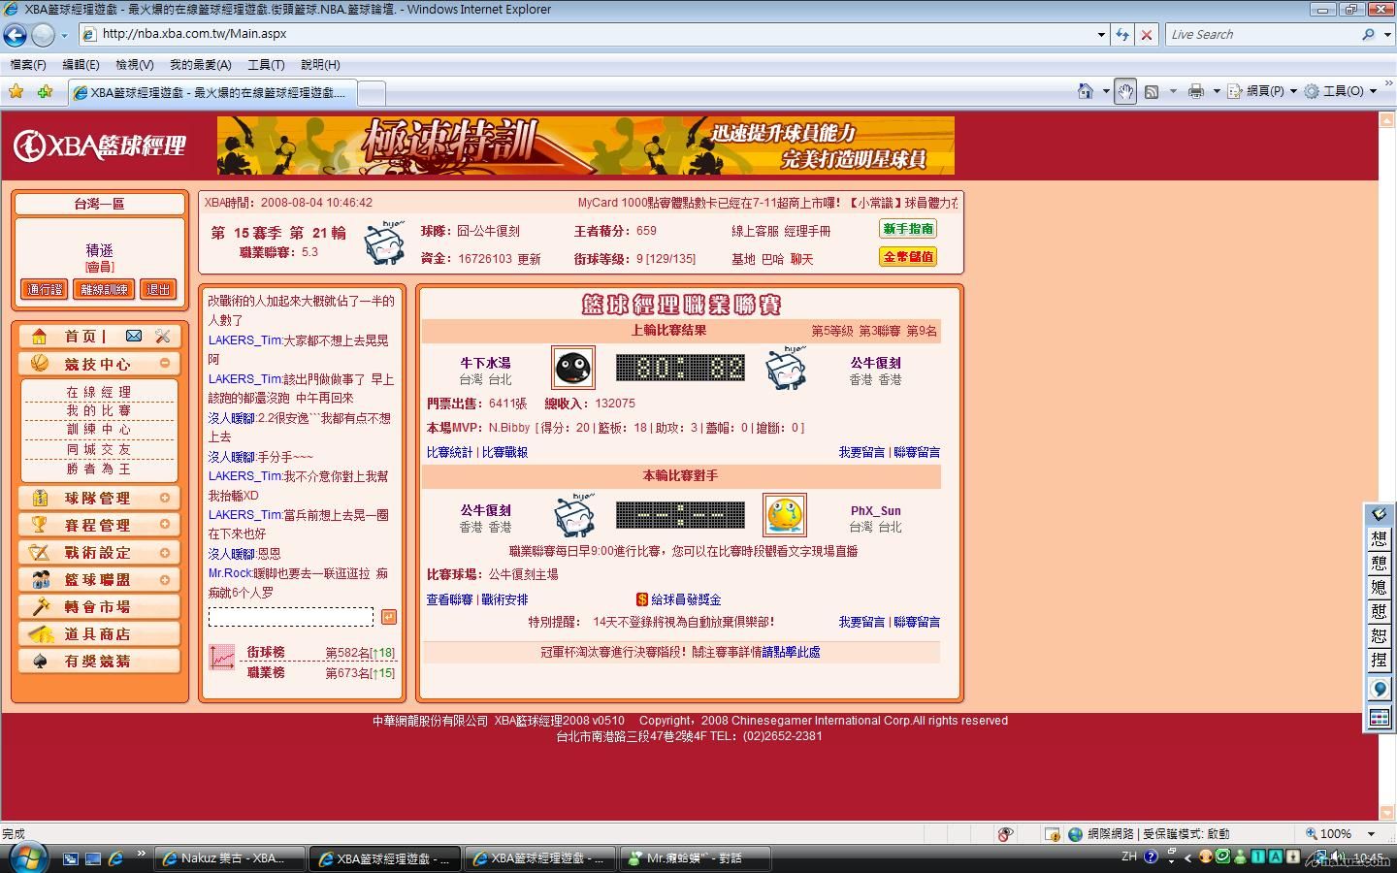This screenshot has height=873, width=1397.
Task: Click the Stop loading red X icon
Action: [1147, 34]
